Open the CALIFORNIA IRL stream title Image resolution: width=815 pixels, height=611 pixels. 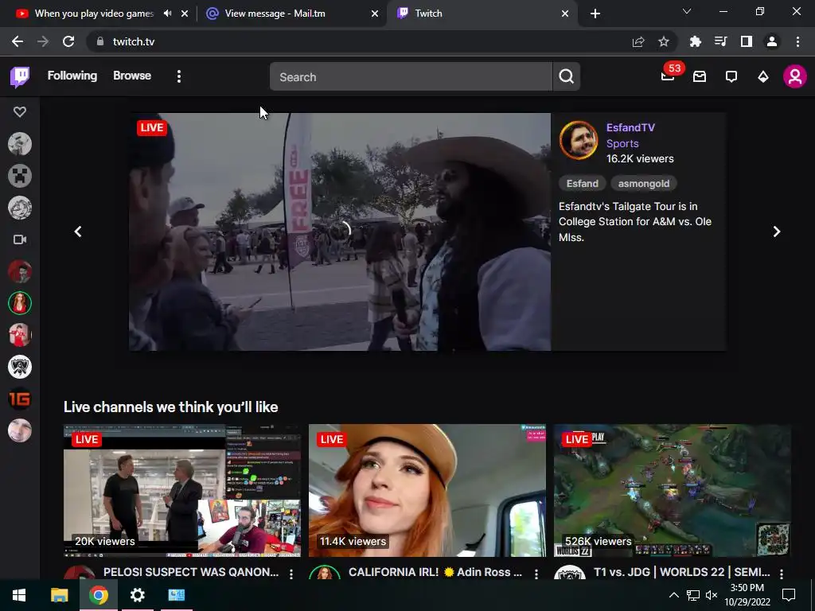click(435, 572)
